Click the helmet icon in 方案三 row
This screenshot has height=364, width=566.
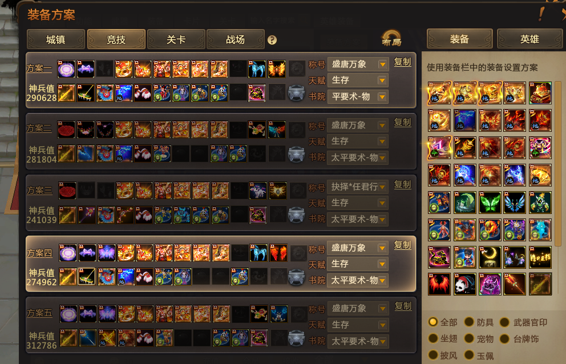(296, 216)
